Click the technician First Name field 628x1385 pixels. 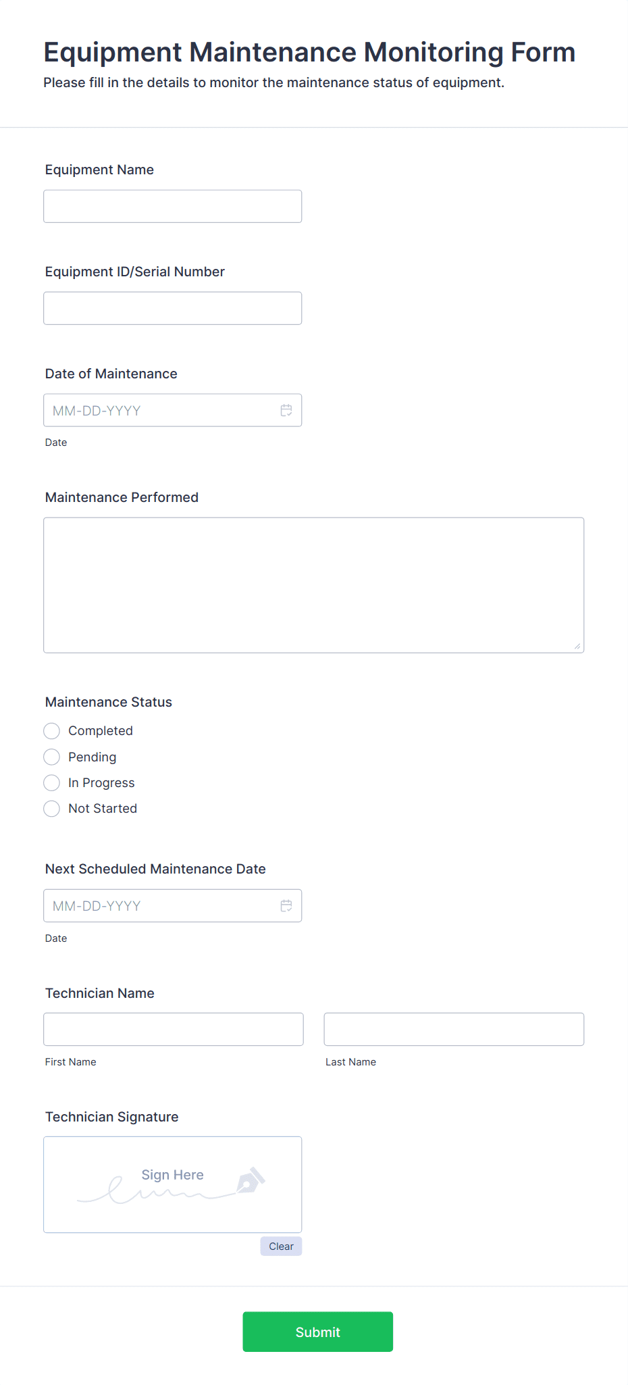(x=174, y=1030)
